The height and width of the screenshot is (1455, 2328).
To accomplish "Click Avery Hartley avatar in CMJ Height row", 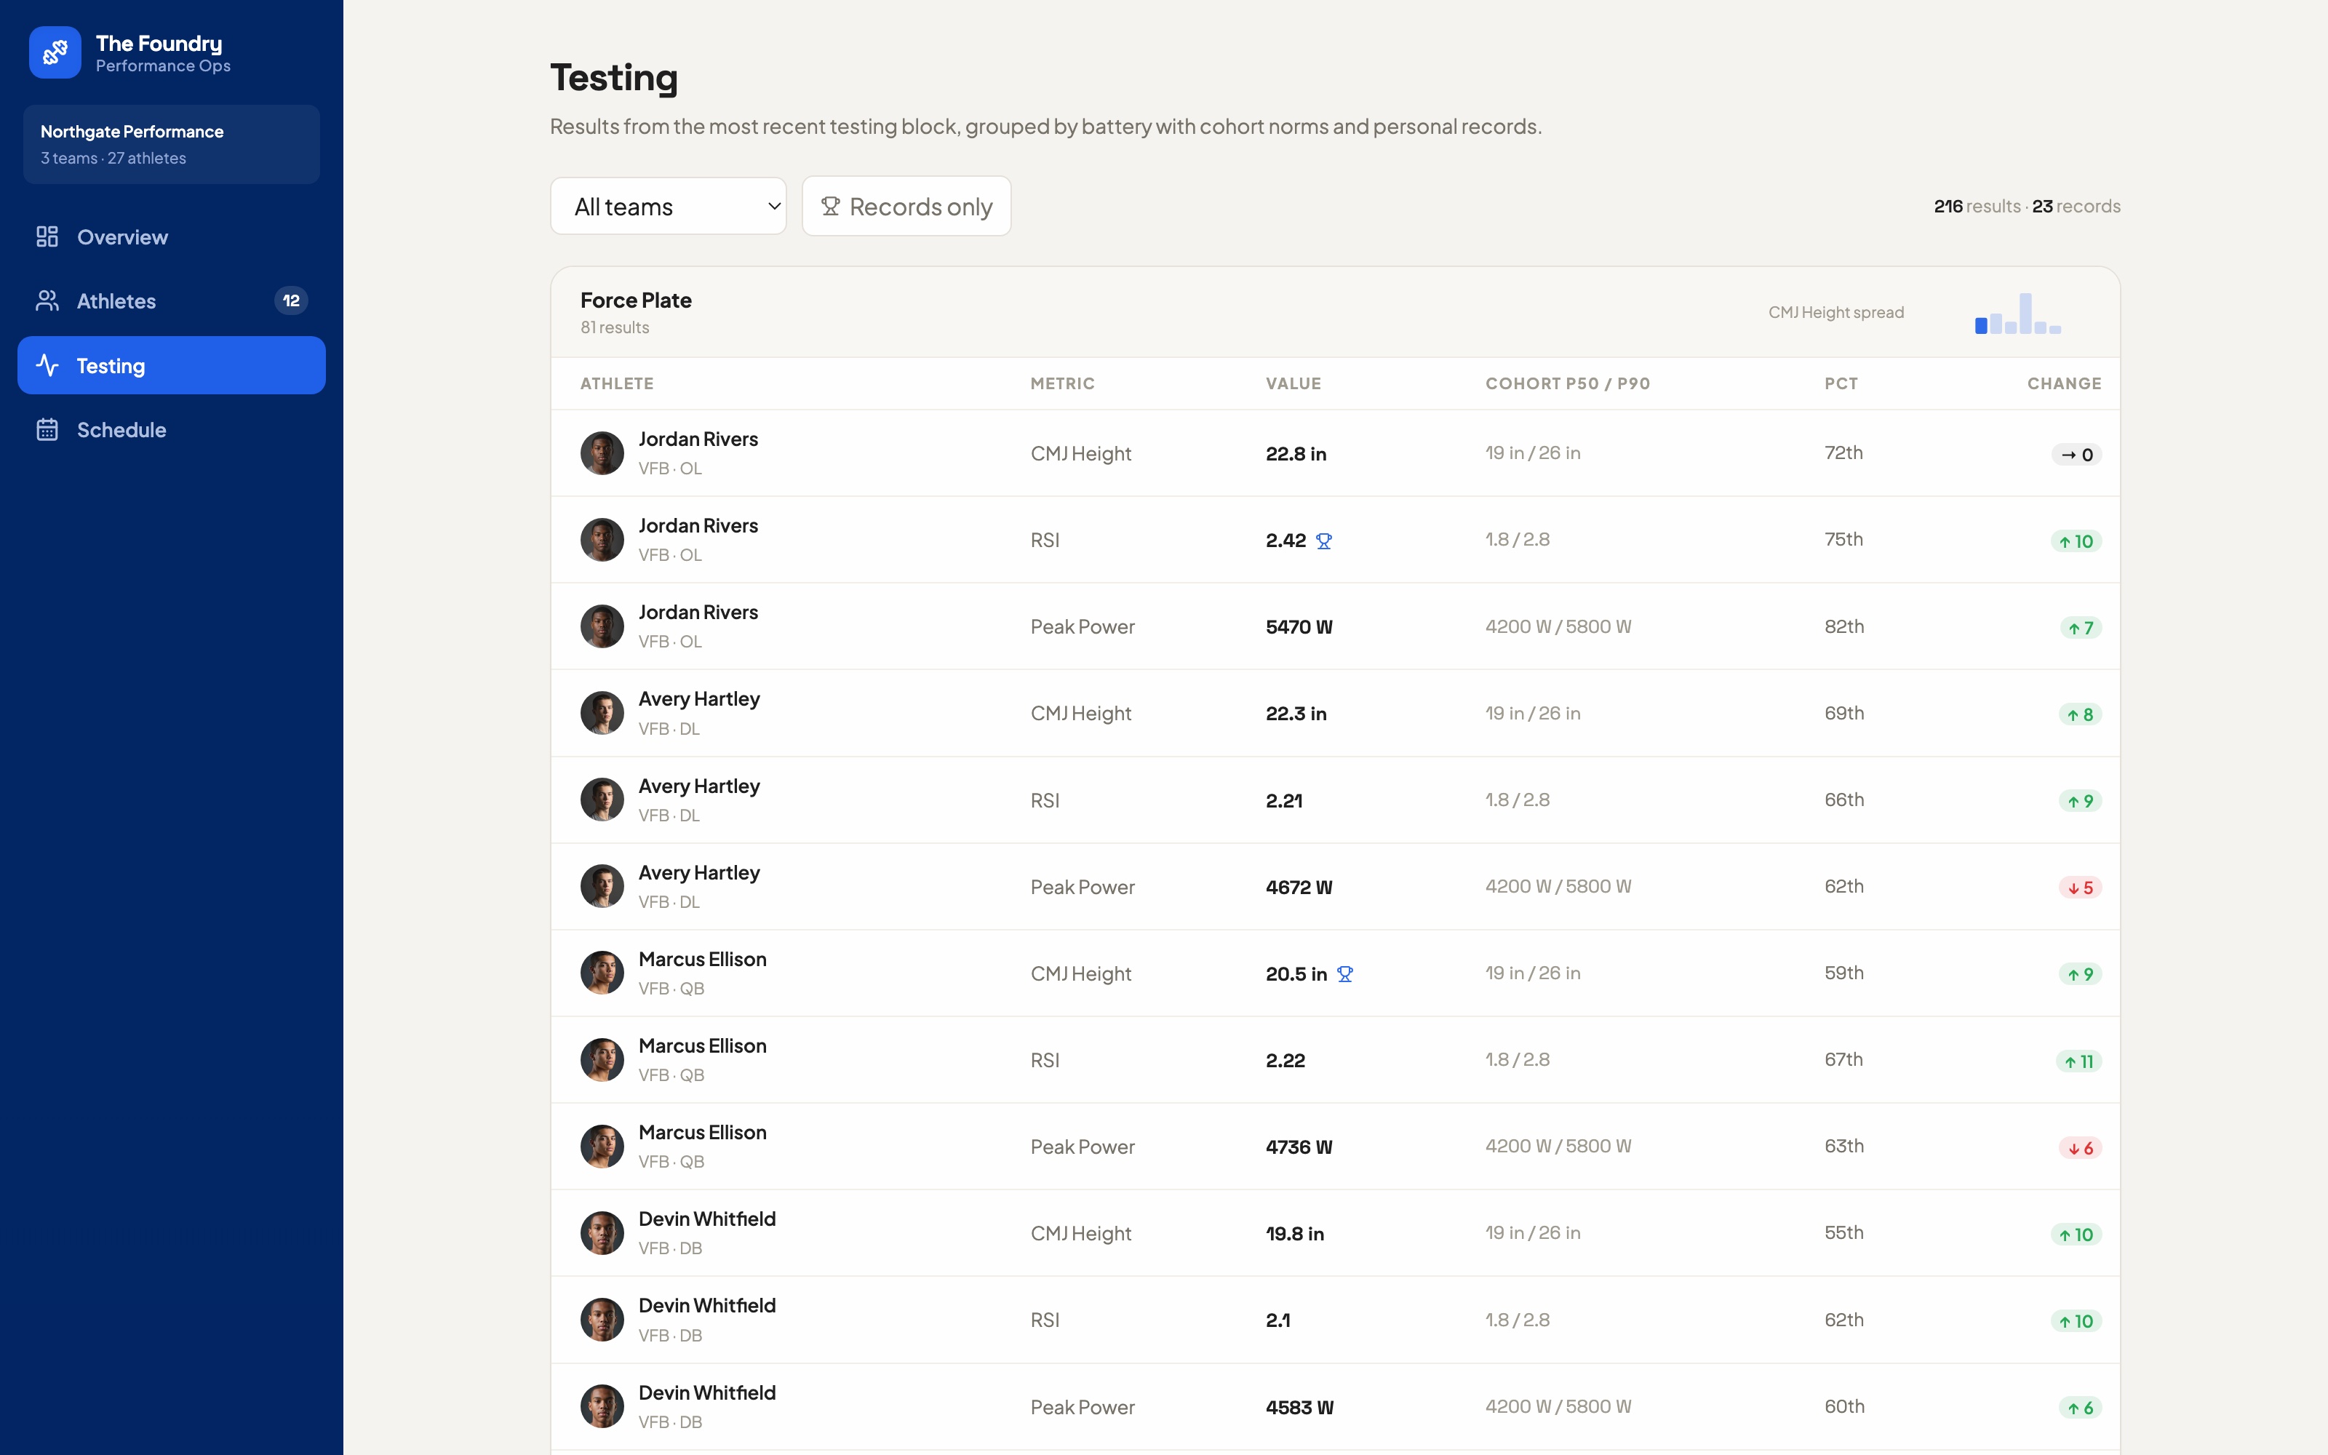I will tap(602, 713).
